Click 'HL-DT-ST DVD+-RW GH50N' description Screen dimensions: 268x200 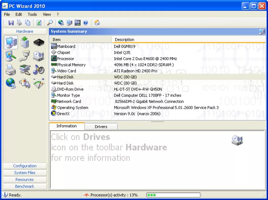point(138,89)
